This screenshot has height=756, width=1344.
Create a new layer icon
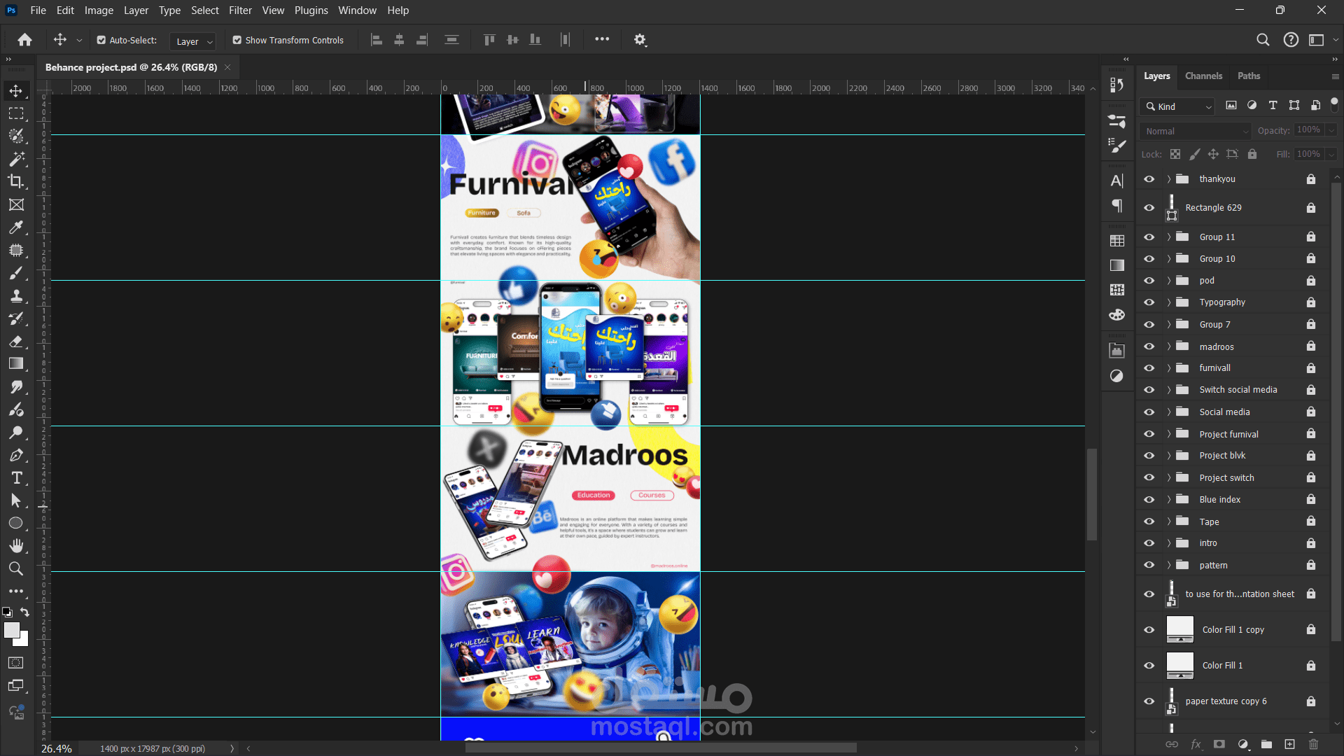tap(1289, 744)
